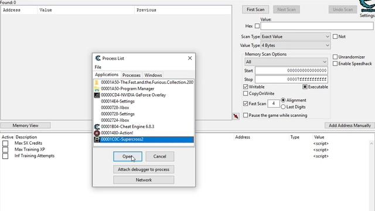375x211 pixels.
Task: Click the Cancel button
Action: pyautogui.click(x=160, y=156)
